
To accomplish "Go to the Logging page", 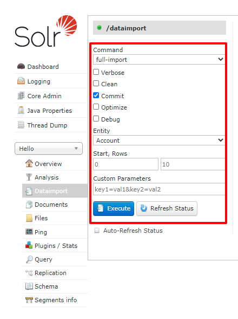I will coord(39,81).
